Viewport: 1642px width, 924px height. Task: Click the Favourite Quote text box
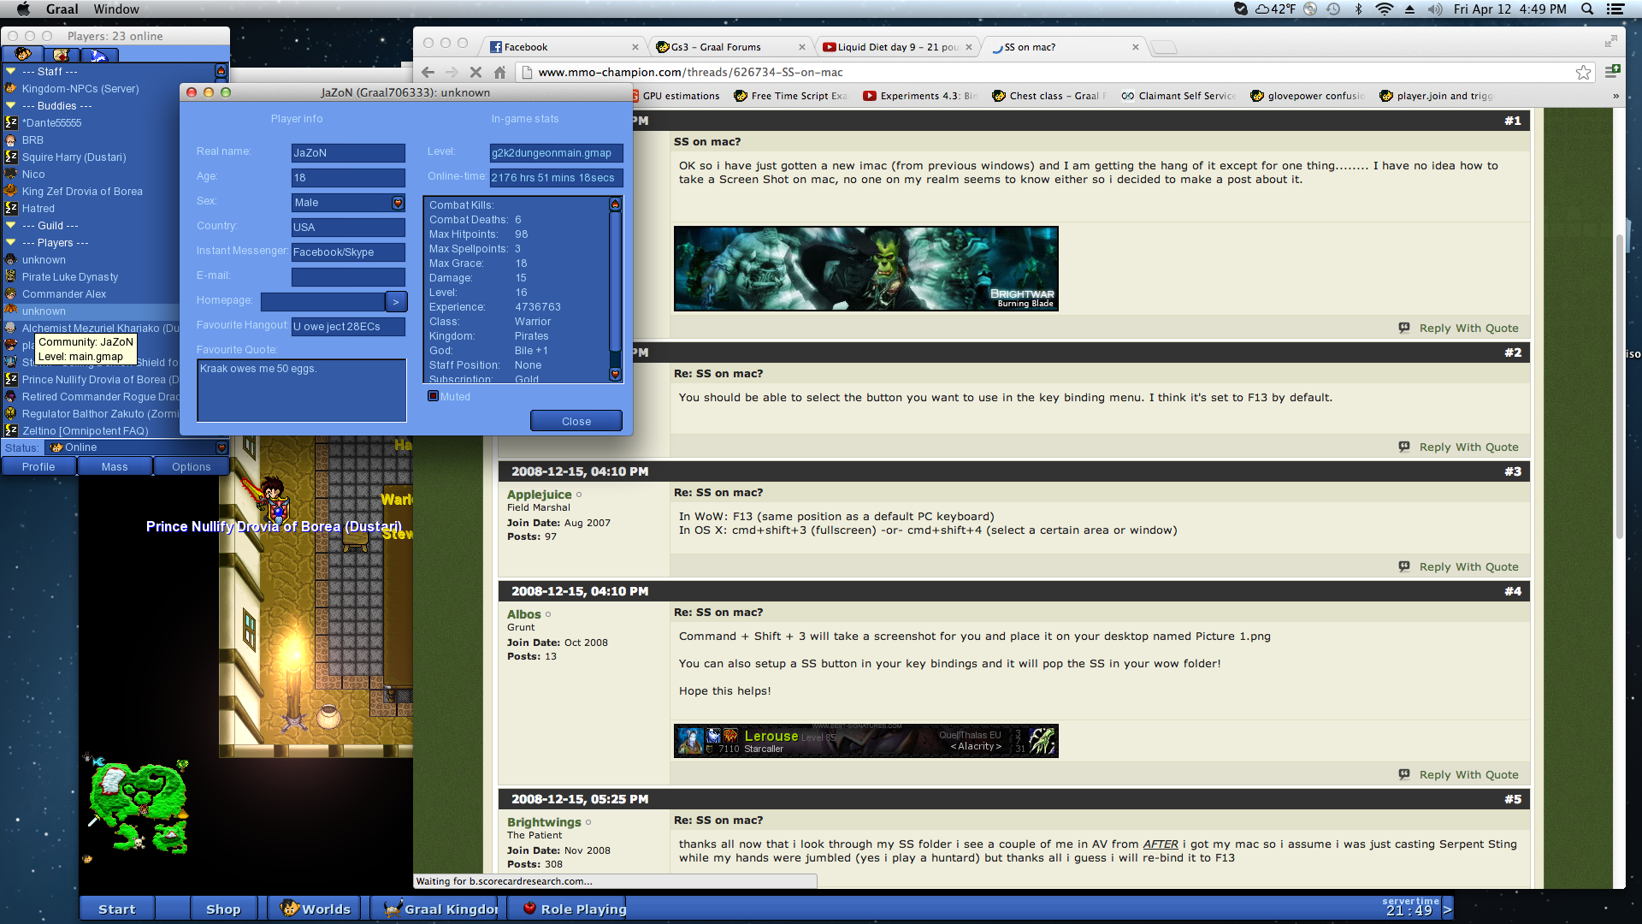[x=302, y=390]
